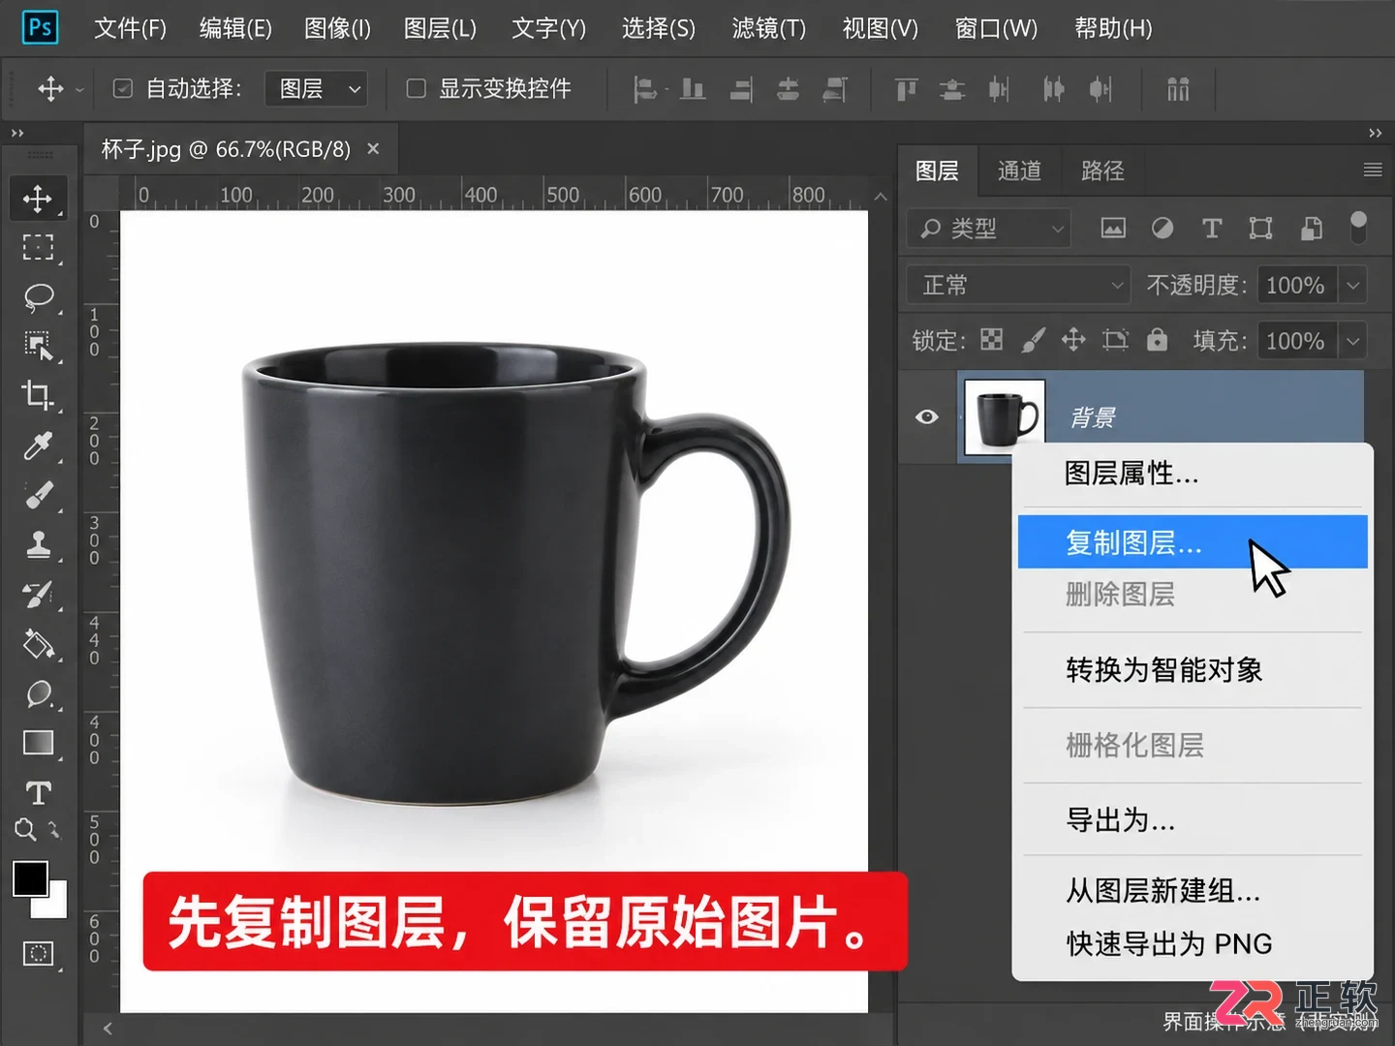The height and width of the screenshot is (1046, 1395).
Task: Select the Lasso tool
Action: [38, 297]
